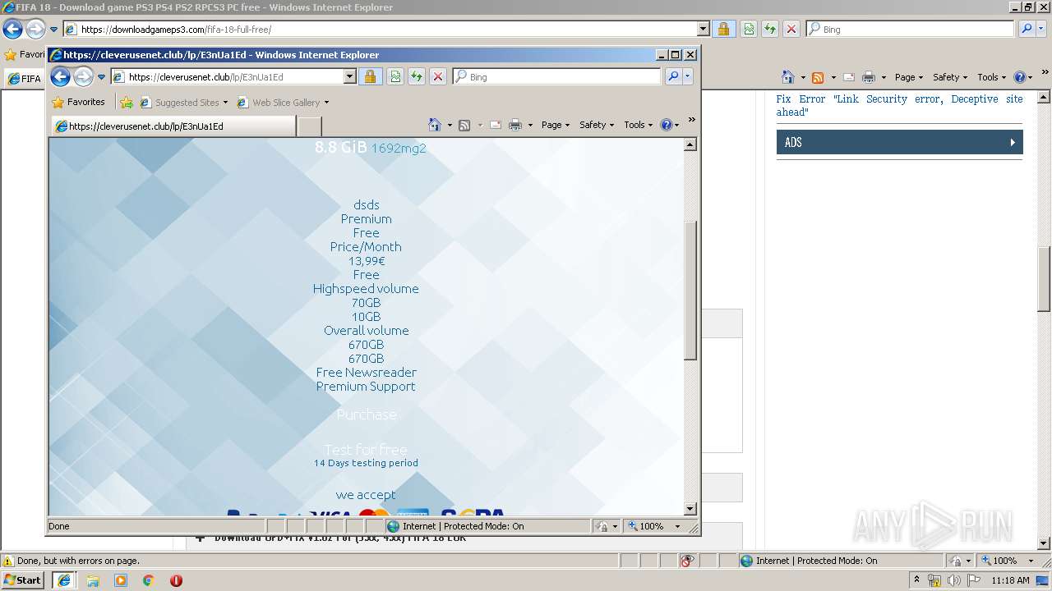This screenshot has height=591, width=1052.
Task: Click Print icon in main window command bar
Action: pyautogui.click(x=869, y=77)
